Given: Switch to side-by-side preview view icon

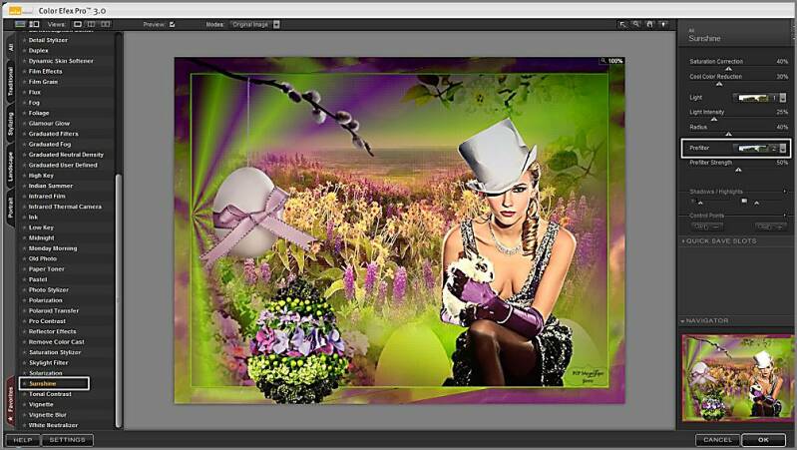Looking at the screenshot, I should [x=105, y=24].
